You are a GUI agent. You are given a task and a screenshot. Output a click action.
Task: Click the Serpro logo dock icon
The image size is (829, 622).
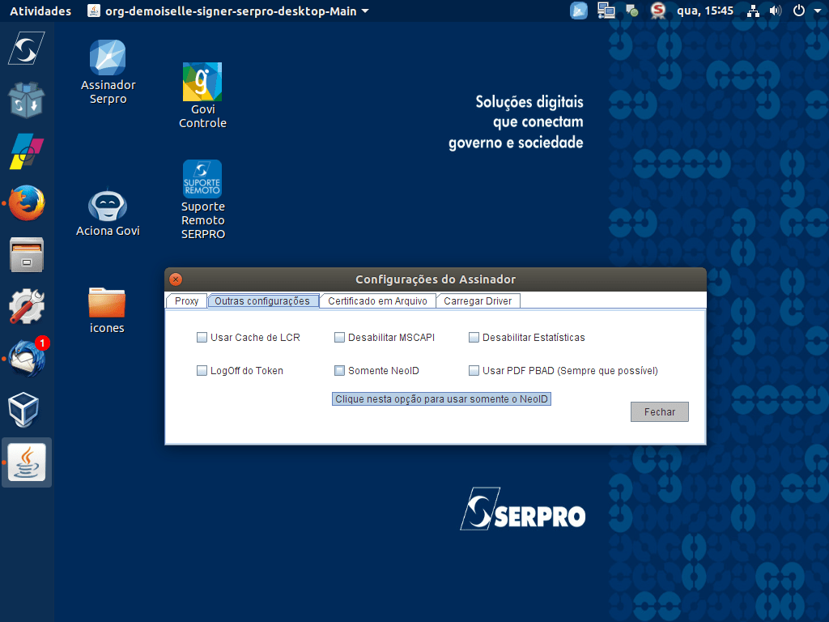pyautogui.click(x=26, y=48)
